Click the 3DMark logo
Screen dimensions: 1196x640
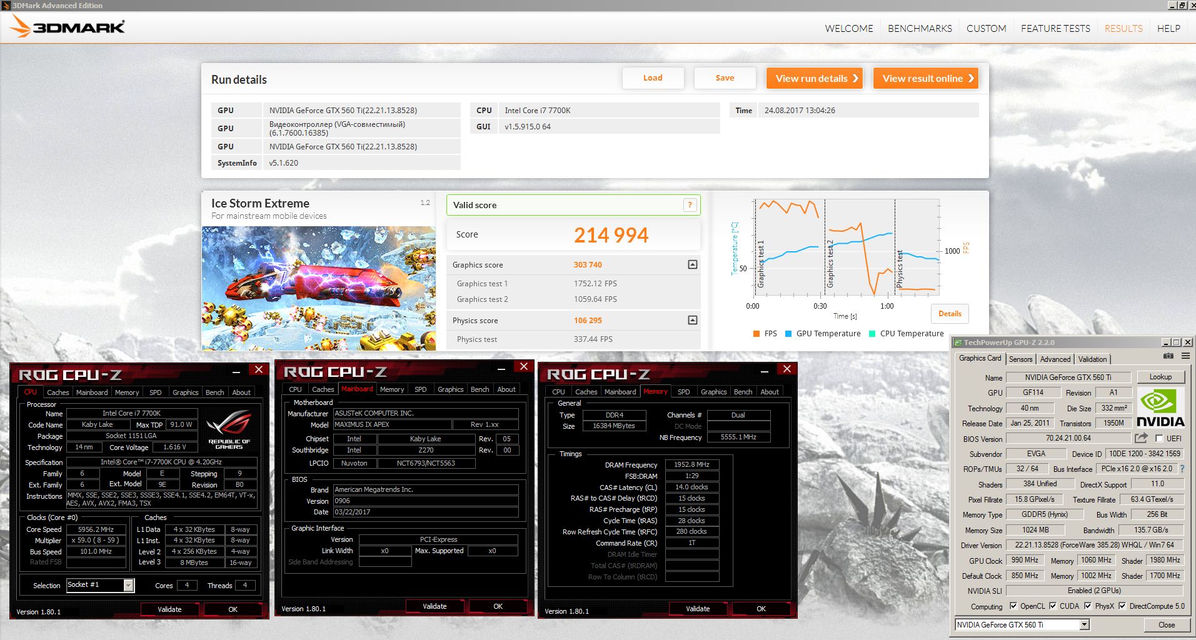pyautogui.click(x=68, y=27)
